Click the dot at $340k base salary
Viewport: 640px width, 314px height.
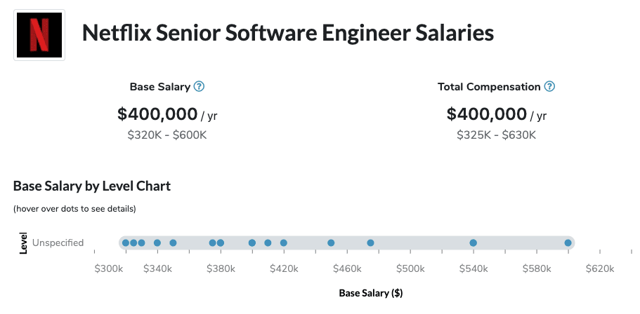pos(157,243)
